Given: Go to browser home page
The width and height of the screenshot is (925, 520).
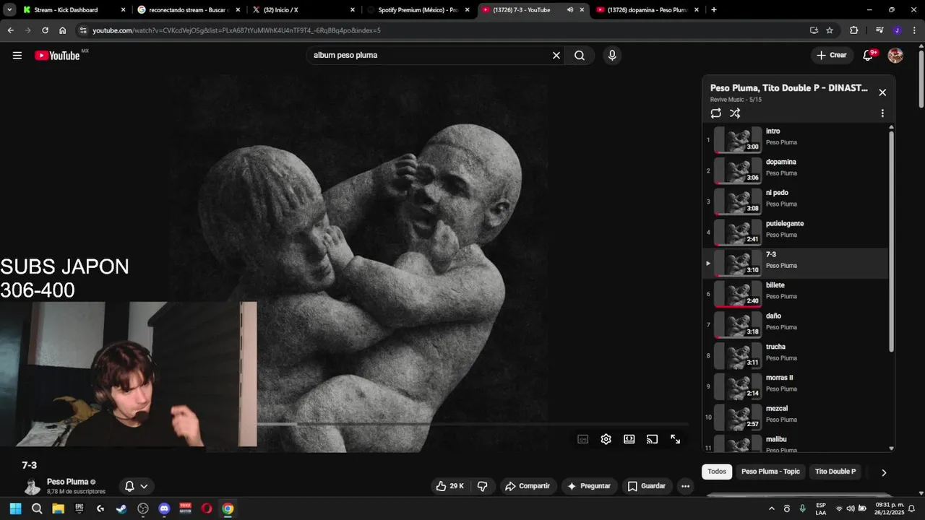Looking at the screenshot, I should tap(62, 30).
